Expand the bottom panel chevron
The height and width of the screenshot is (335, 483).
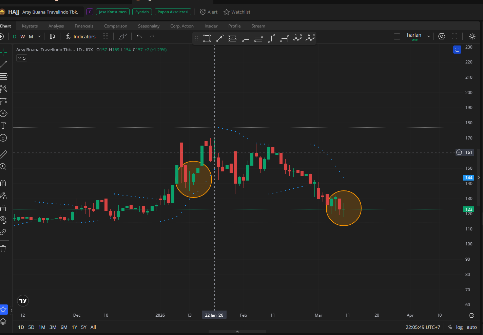pos(237,332)
